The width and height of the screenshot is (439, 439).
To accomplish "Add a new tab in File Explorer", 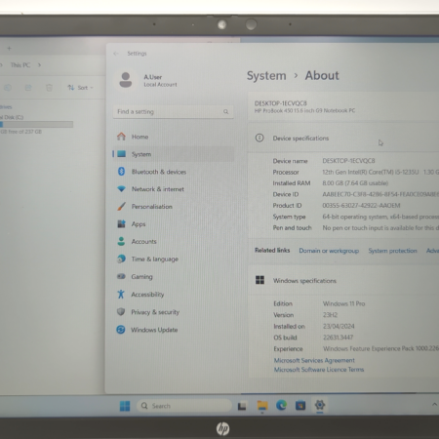I will pos(9,49).
